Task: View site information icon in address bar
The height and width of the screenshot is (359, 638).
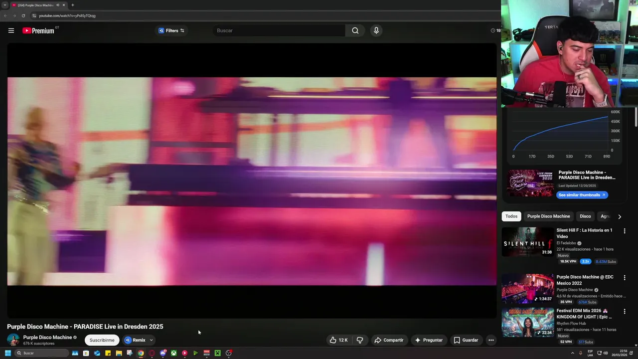Action: click(x=34, y=15)
